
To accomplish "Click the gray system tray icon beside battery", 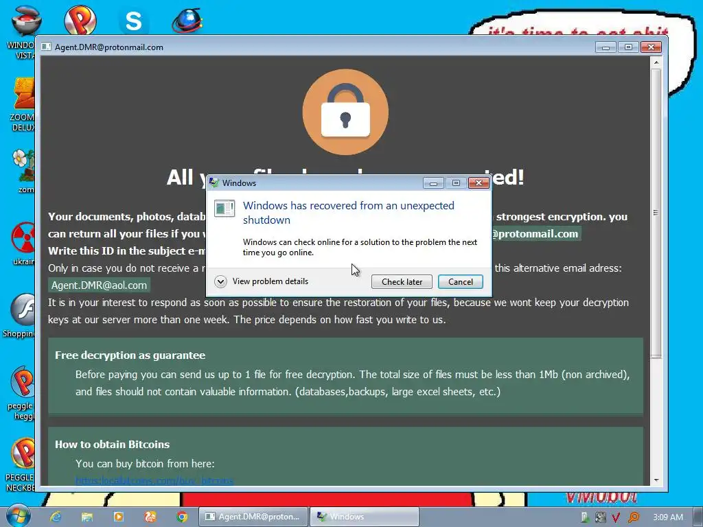I will pos(600,517).
